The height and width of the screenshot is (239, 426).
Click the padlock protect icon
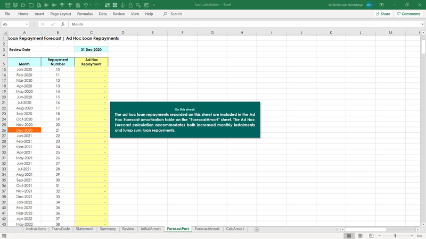130,5
